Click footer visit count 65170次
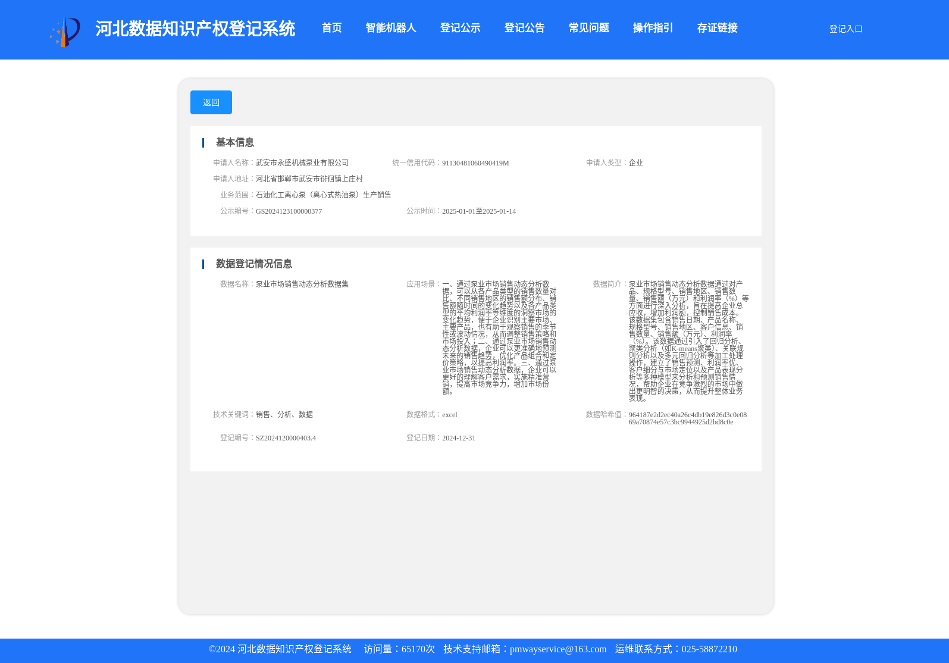Screen dimensions: 949x663 click(418, 649)
